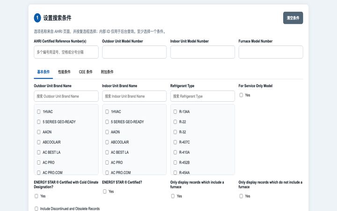Image resolution: width=337 pixels, height=211 pixels.
Task: Click the Outdoor Unit Brand Name search box
Action: click(x=66, y=96)
